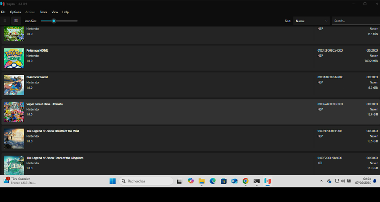Click the Ryujinx taskbar icon

click(268, 181)
